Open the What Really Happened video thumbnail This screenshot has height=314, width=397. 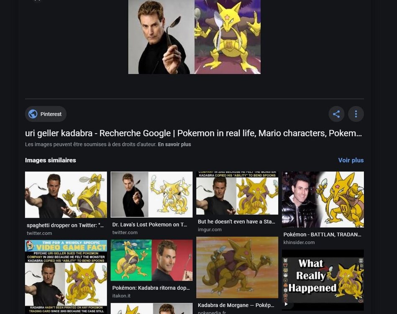tap(323, 280)
